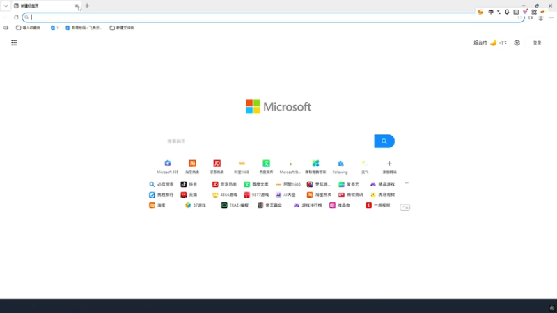Open the apps grid launcher icon

pos(14,42)
